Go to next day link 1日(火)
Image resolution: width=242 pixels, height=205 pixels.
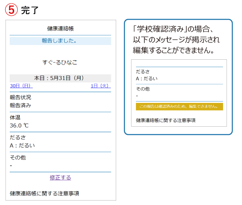pos(100,86)
